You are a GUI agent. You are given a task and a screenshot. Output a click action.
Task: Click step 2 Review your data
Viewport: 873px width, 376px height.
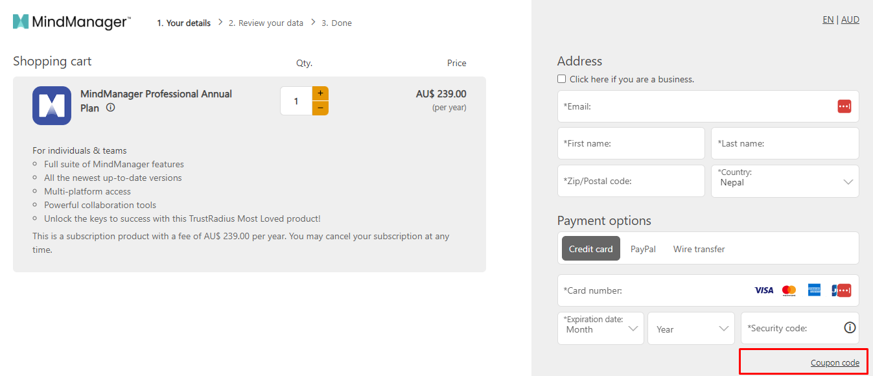[x=266, y=23]
